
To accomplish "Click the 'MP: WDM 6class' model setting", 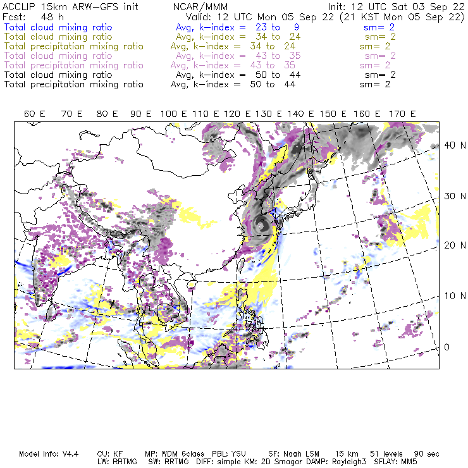I will tap(175, 454).
